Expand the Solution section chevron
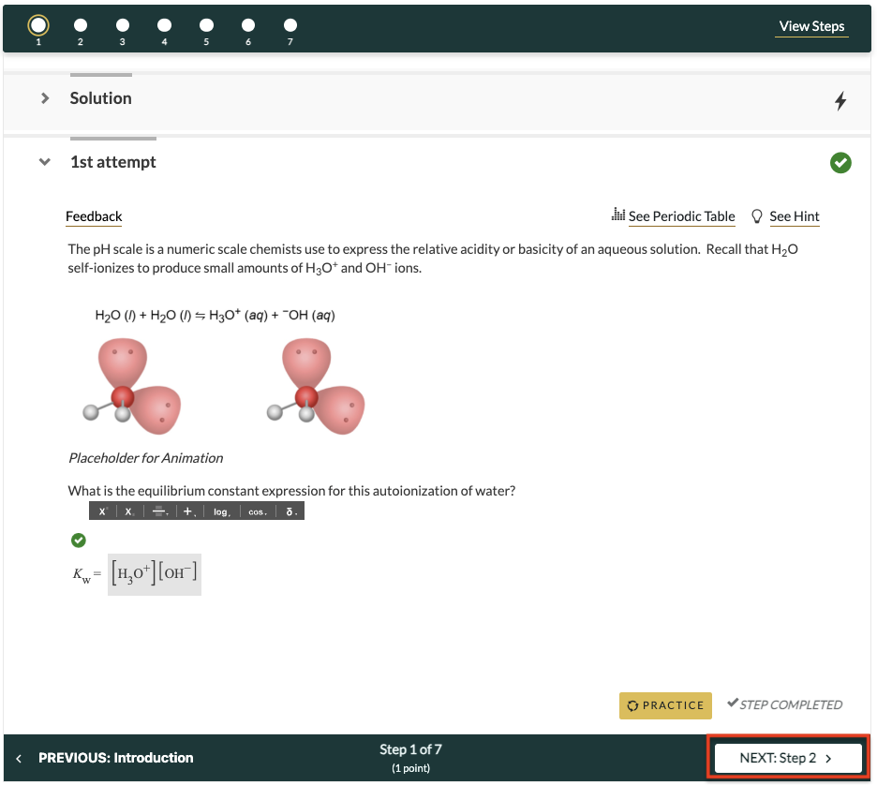 tap(45, 98)
